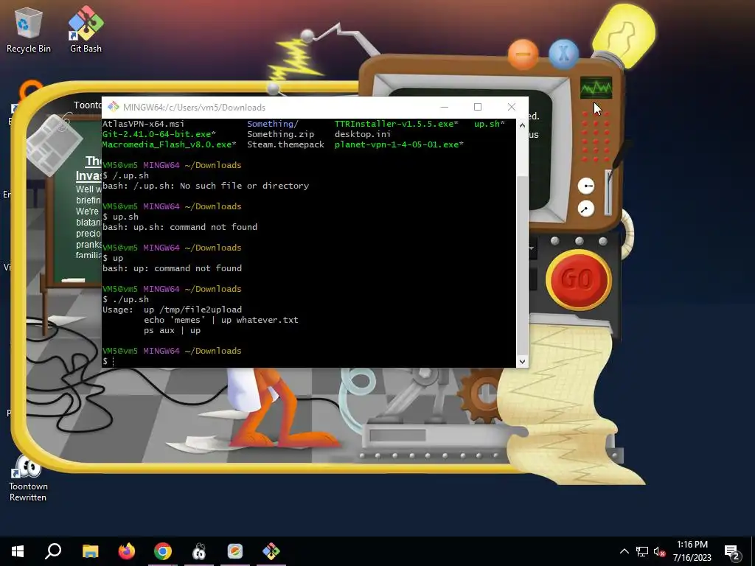The height and width of the screenshot is (566, 755).
Task: Switch to Toontown Rewritten taskbar icon
Action: tap(199, 551)
